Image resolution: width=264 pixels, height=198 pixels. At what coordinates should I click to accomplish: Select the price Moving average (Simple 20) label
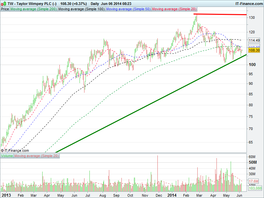point(174,9)
